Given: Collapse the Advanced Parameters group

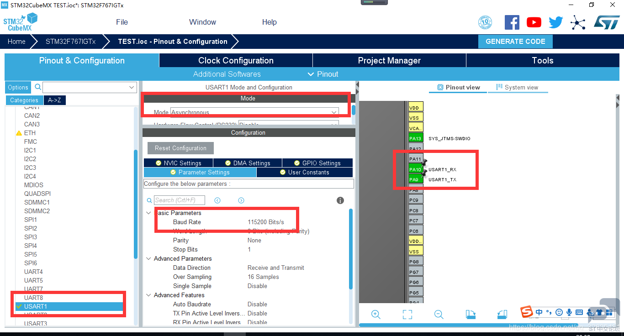Looking at the screenshot, I should (148, 258).
